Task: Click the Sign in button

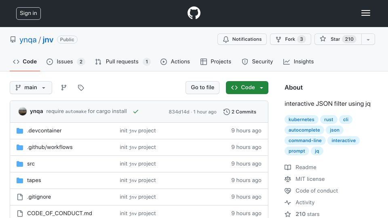Action: (x=28, y=13)
